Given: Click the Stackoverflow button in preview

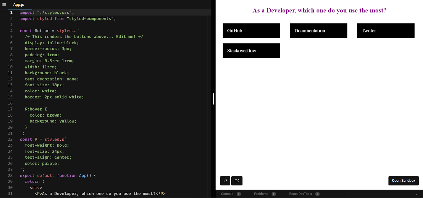Looking at the screenshot, I should (x=251, y=51).
